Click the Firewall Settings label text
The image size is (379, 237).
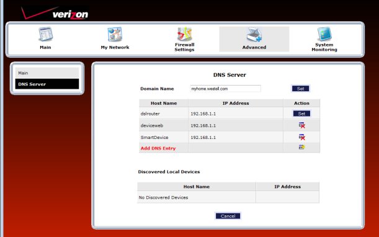[x=184, y=47]
